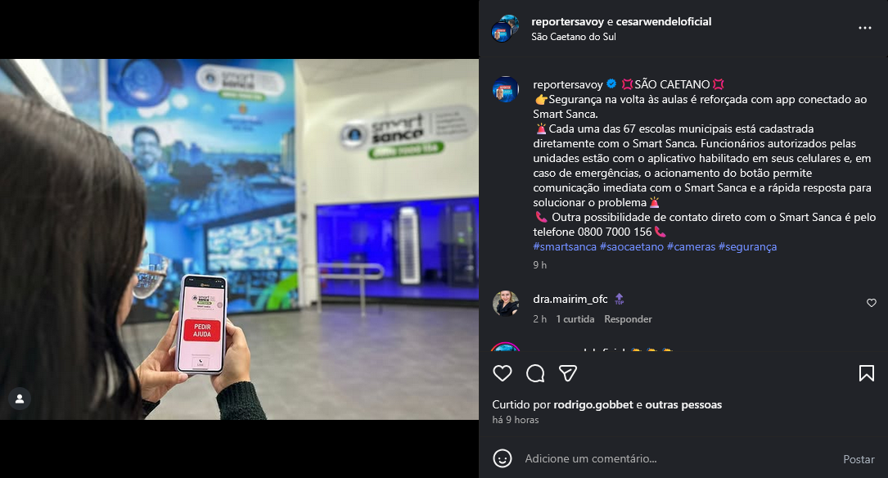Reply to dra.mairim_ofc with Responder
This screenshot has width=888, height=478.
point(628,319)
